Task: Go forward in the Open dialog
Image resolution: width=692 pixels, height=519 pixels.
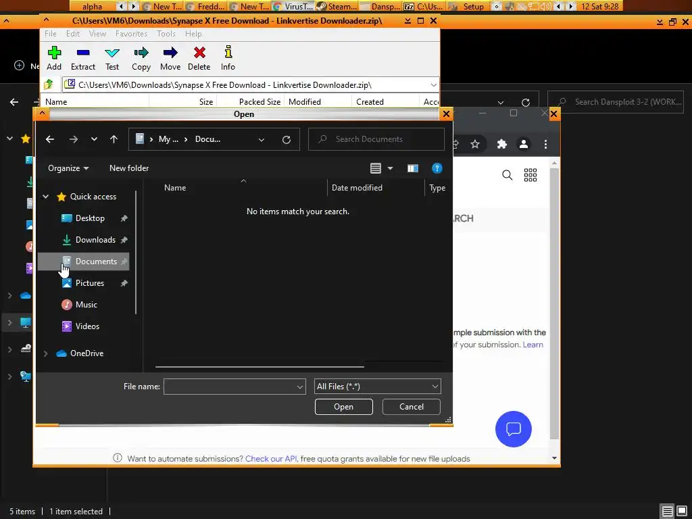Action: (x=73, y=139)
